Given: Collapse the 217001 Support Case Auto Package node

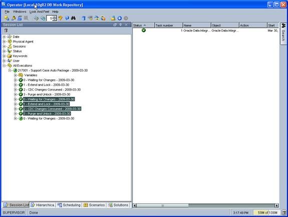Looking at the screenshot, I should pyautogui.click(x=10, y=70).
